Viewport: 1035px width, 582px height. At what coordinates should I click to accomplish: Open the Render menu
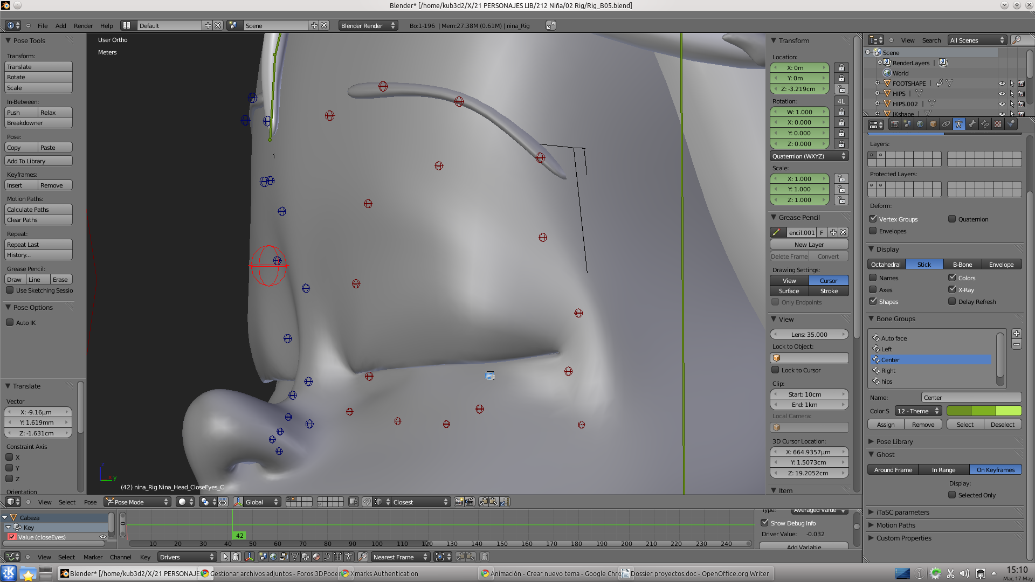click(x=83, y=25)
